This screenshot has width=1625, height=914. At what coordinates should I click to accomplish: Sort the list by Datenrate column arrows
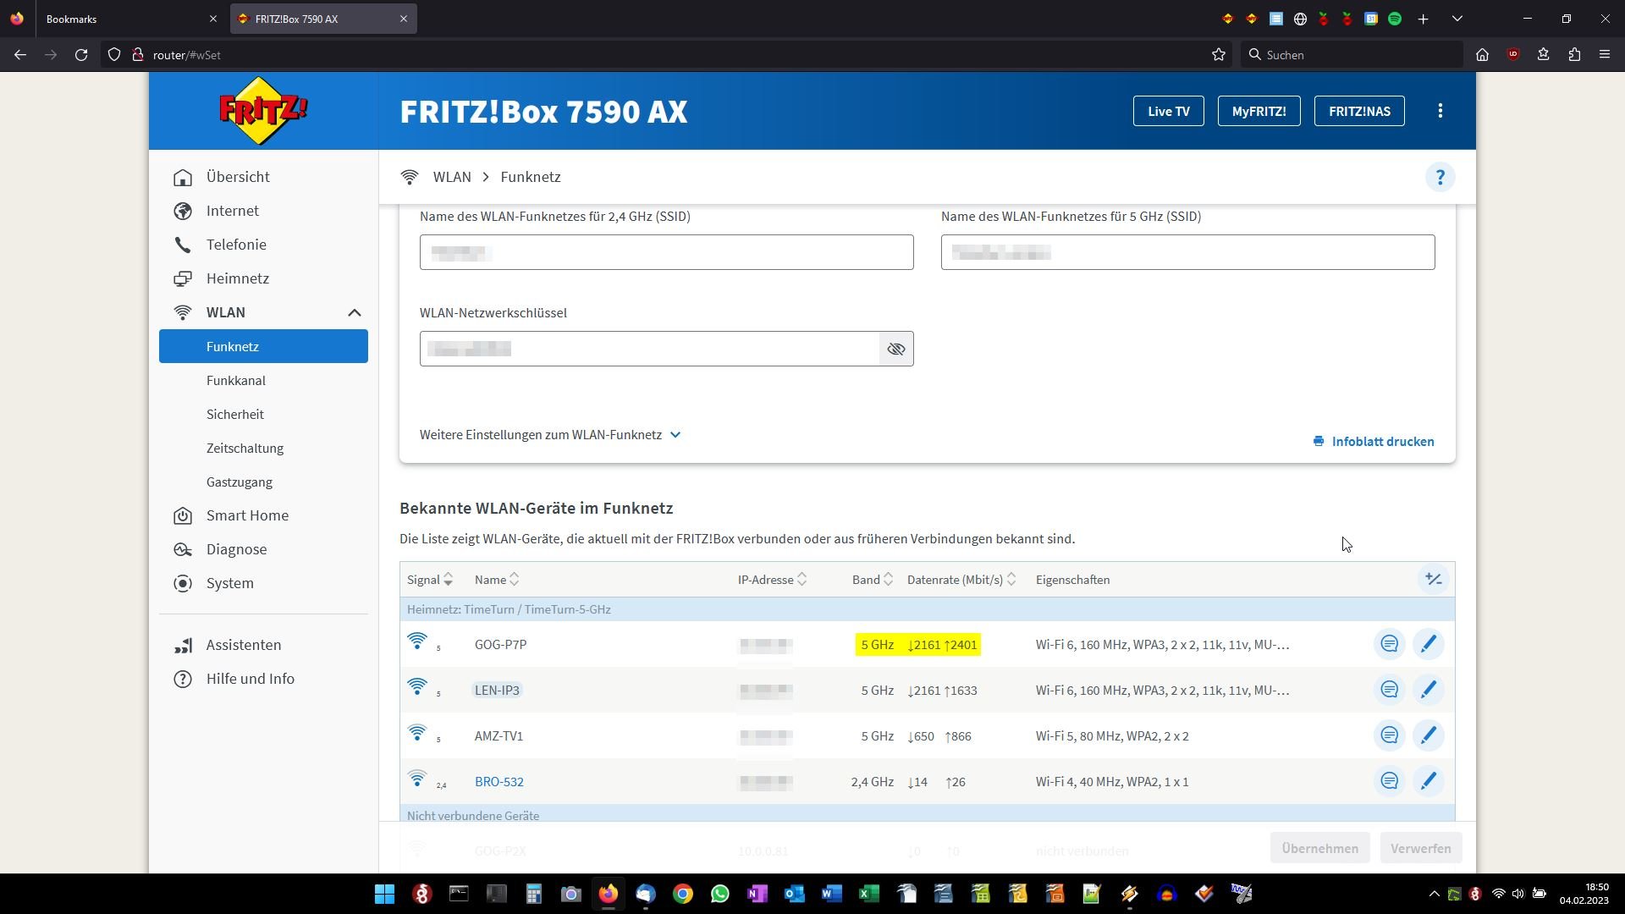coord(1011,580)
